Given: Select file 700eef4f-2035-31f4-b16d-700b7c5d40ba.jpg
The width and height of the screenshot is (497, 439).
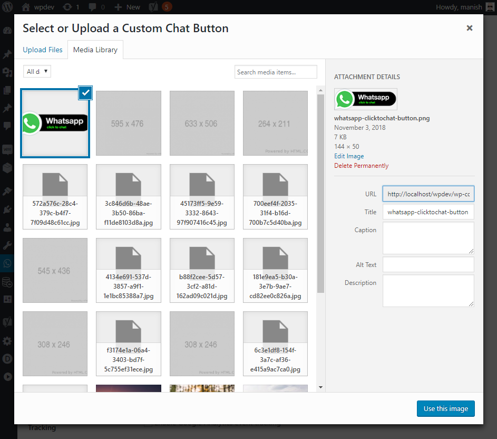Looking at the screenshot, I should [275, 197].
